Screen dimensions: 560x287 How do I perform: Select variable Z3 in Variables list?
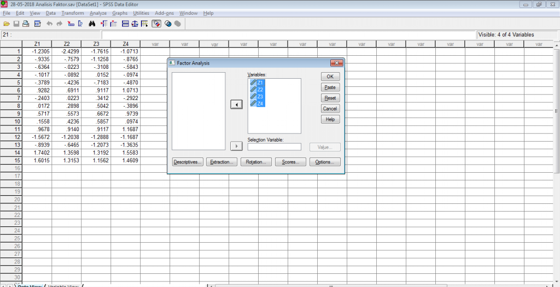click(260, 97)
